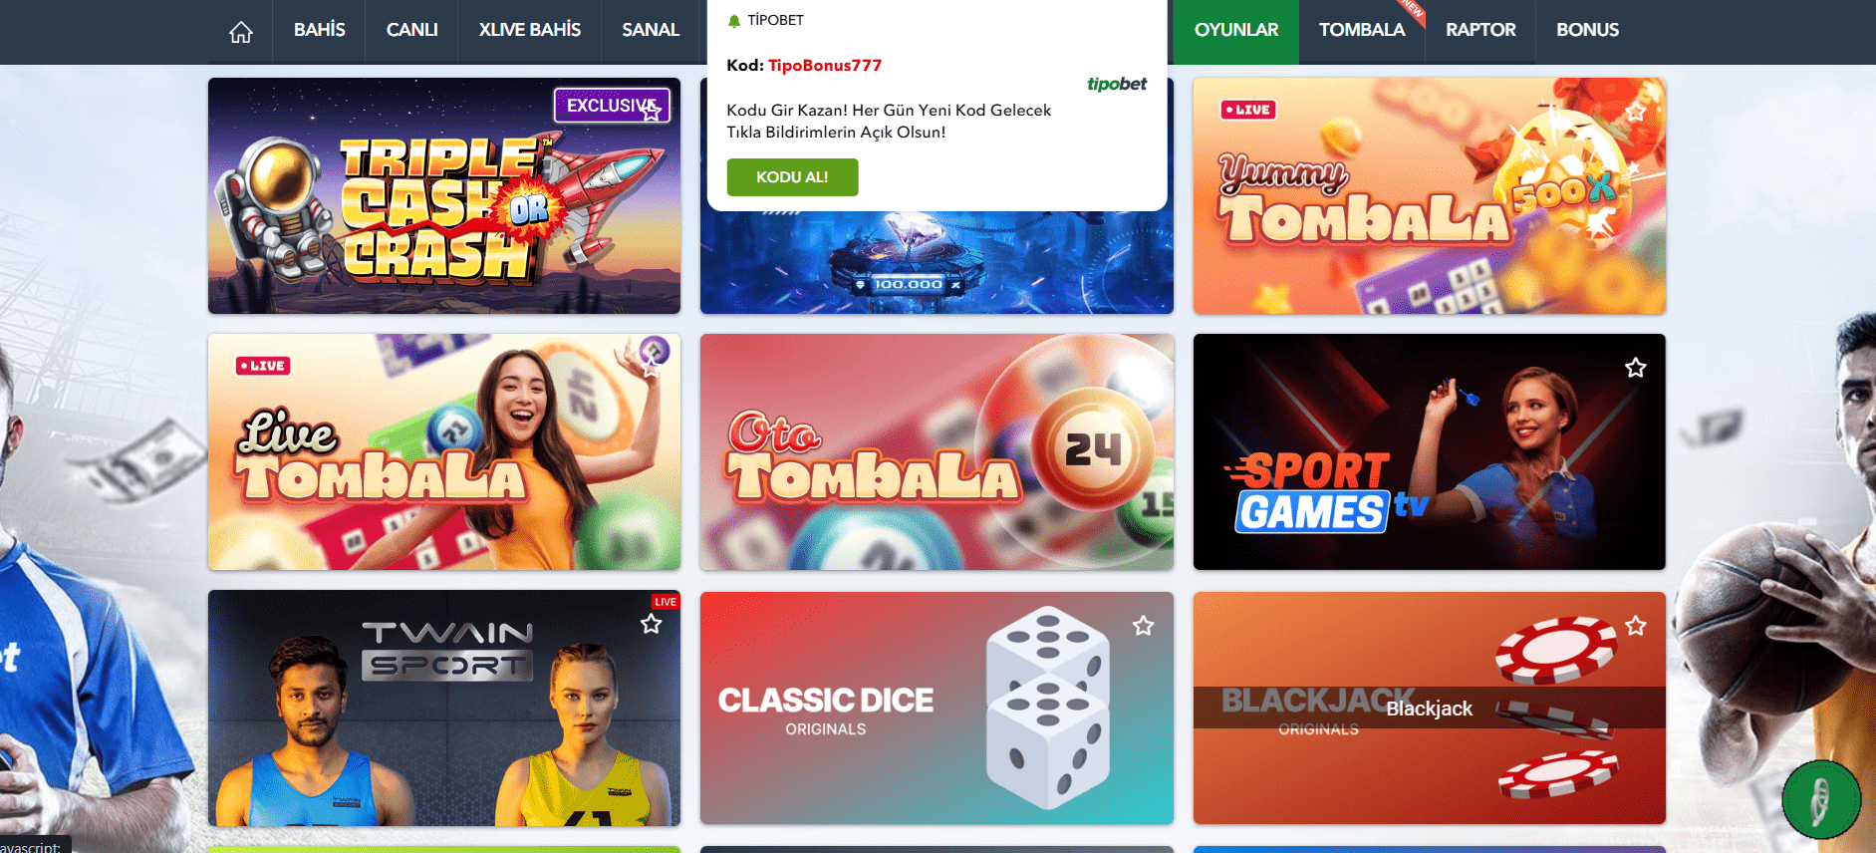Open the BONUS navigation link
The height and width of the screenshot is (853, 1876).
pos(1587,30)
